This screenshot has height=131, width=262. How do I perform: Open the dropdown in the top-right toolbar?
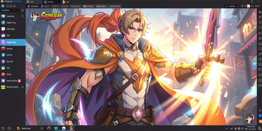click(234, 6)
